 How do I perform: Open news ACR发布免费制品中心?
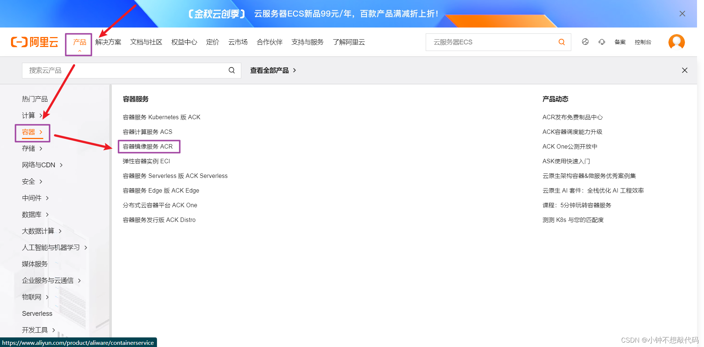point(572,117)
